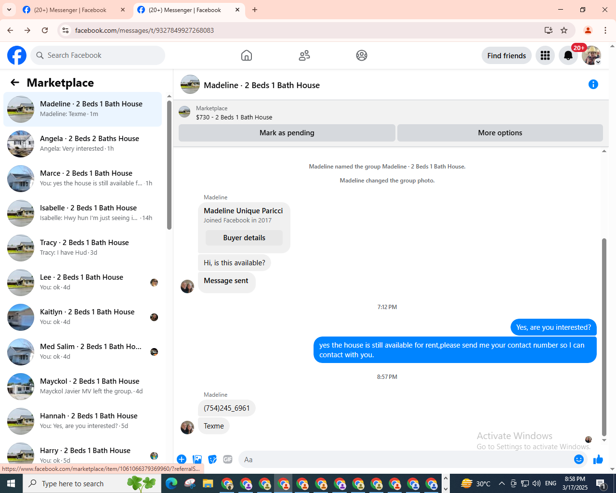Screen dimensions: 616x493
Task: Open Chrome's three-dot menu
Action: click(x=605, y=30)
